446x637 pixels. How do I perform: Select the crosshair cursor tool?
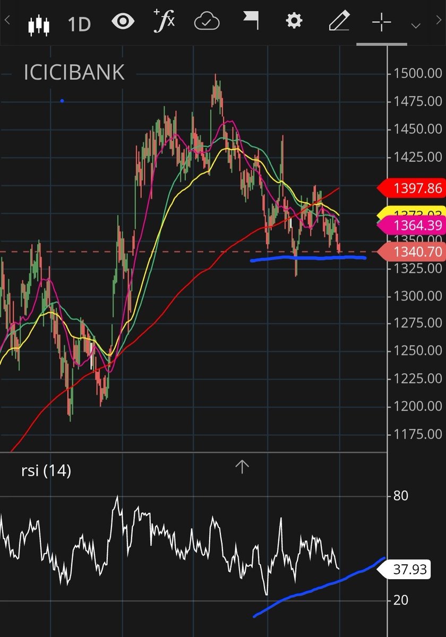click(x=381, y=22)
